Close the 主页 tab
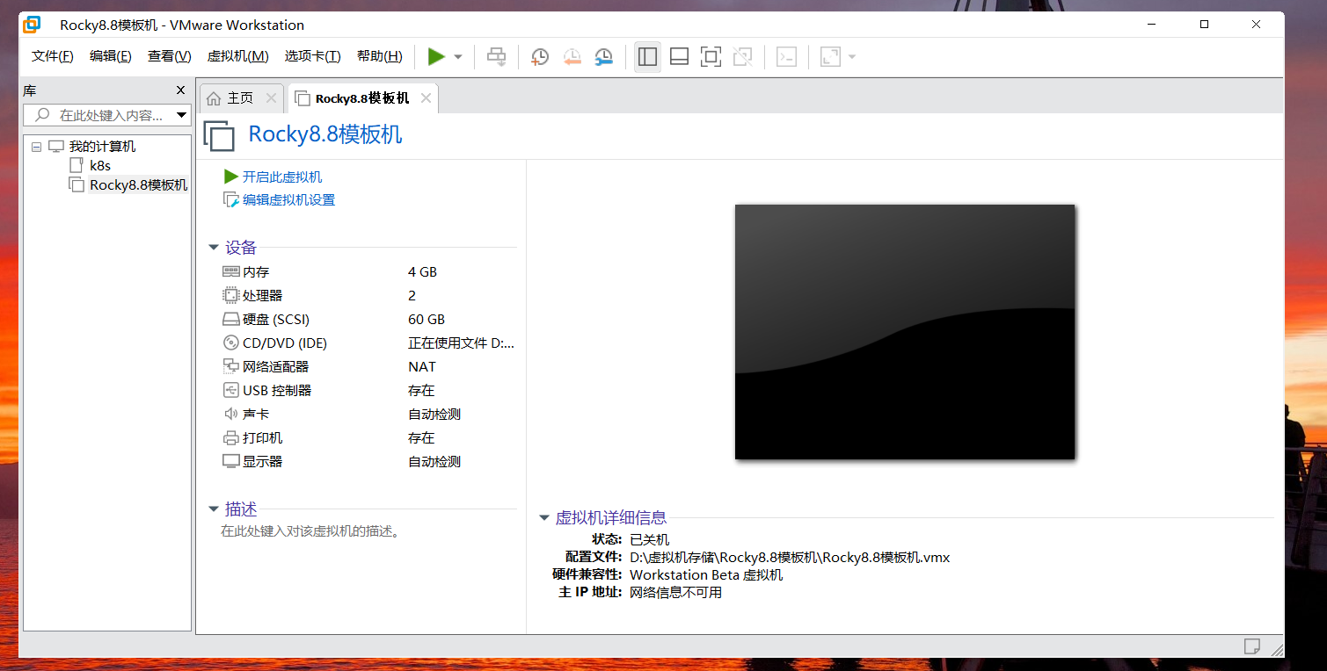The height and width of the screenshot is (671, 1327). pyautogui.click(x=271, y=98)
